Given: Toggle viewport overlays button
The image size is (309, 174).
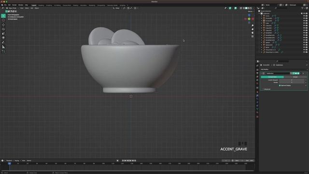Looking at the screenshot, I should pyautogui.click(x=236, y=8).
